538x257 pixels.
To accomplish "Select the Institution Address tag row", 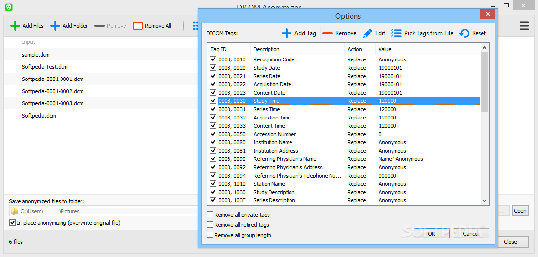I will click(x=344, y=151).
